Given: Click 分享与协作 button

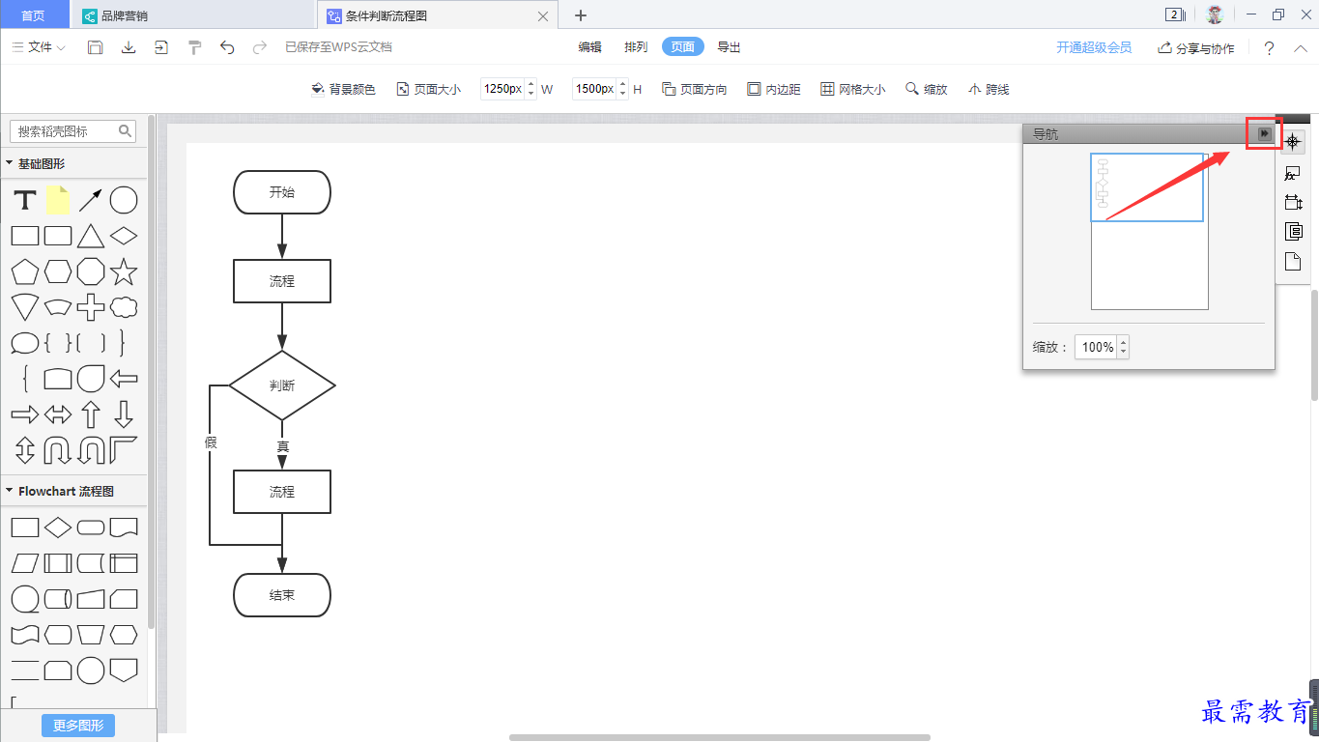Looking at the screenshot, I should 1196,48.
